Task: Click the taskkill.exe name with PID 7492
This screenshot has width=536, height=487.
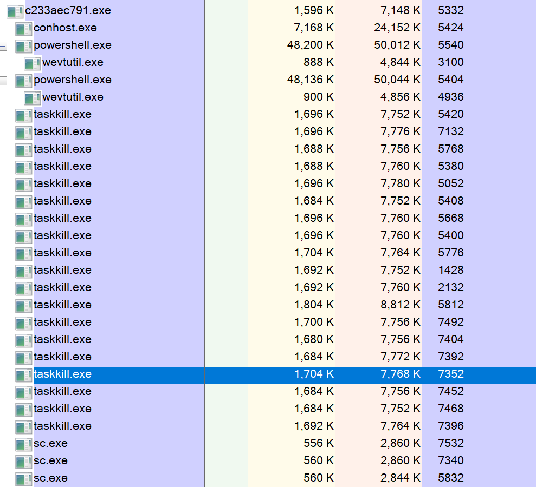Action: [62, 322]
